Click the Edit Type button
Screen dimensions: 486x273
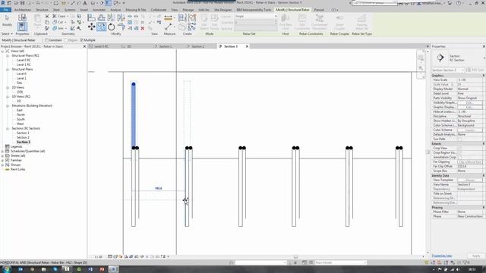click(475, 70)
